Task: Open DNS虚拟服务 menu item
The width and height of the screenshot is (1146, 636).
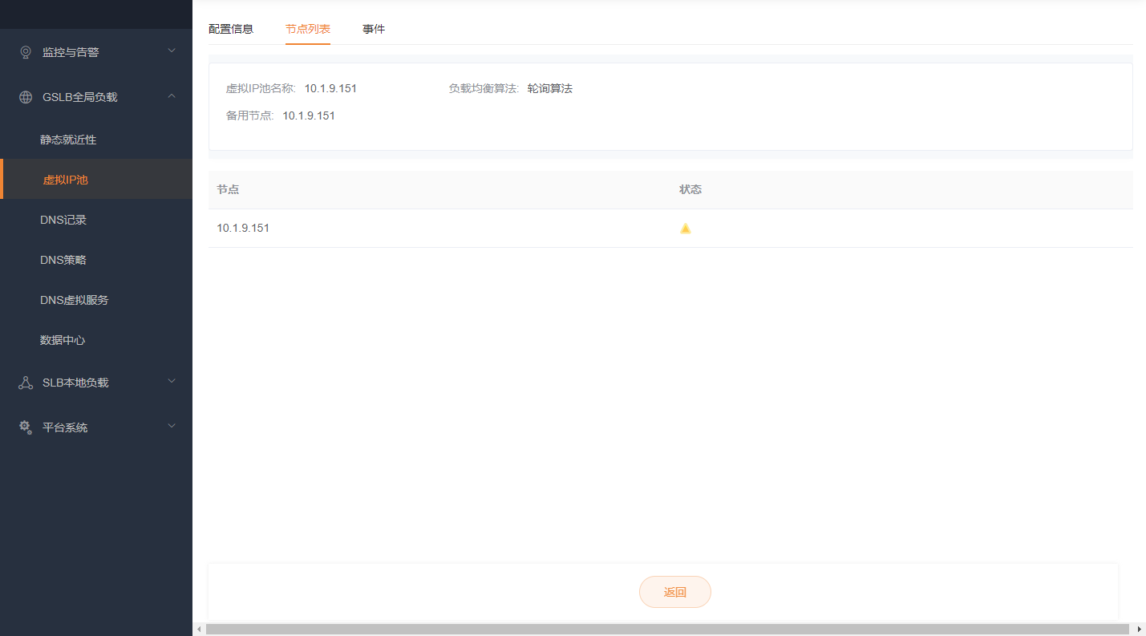Action: pyautogui.click(x=75, y=300)
